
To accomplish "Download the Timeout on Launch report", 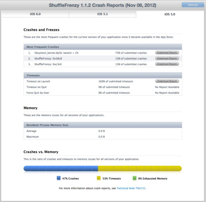I will [x=167, y=81].
